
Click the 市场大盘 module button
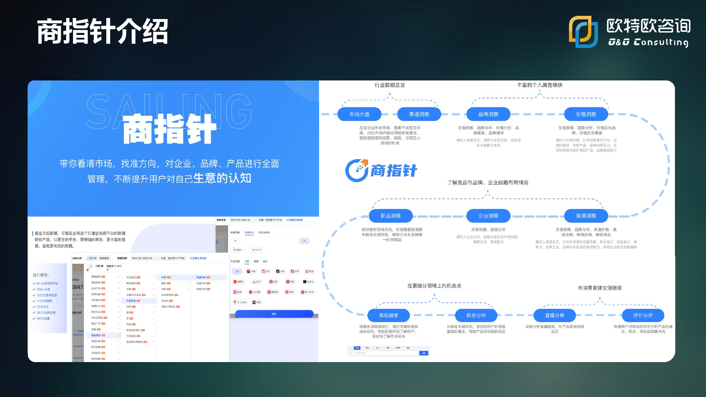359,114
